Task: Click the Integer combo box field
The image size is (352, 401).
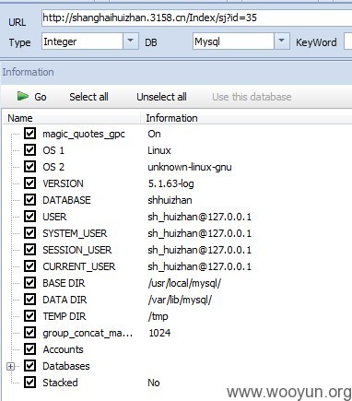Action: click(x=82, y=41)
